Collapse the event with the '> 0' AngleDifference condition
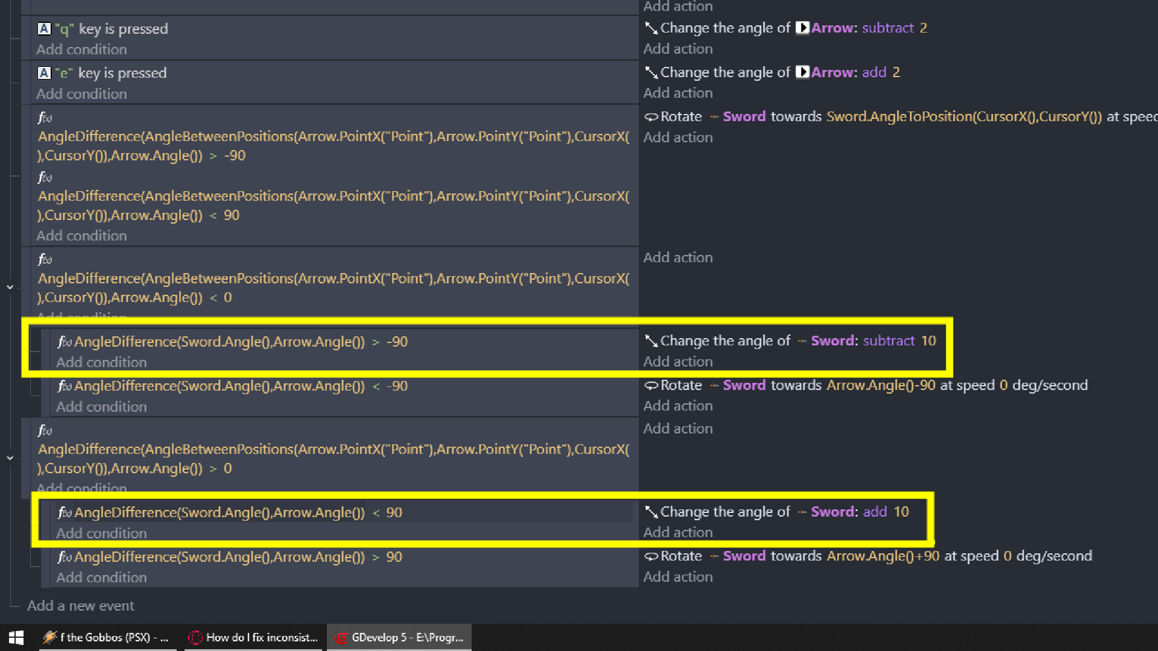Viewport: 1158px width, 651px height. pyautogui.click(x=10, y=458)
